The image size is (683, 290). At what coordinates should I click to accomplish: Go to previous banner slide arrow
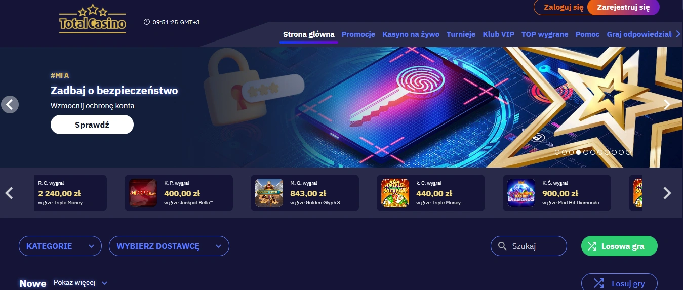coord(10,104)
